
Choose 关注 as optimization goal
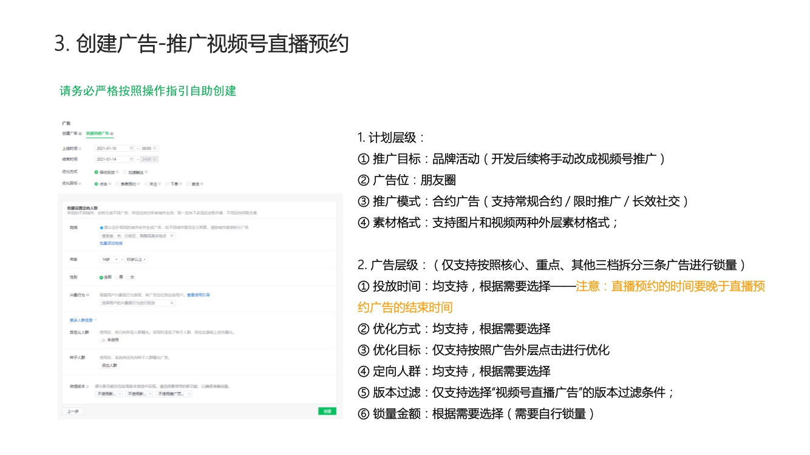click(x=147, y=184)
